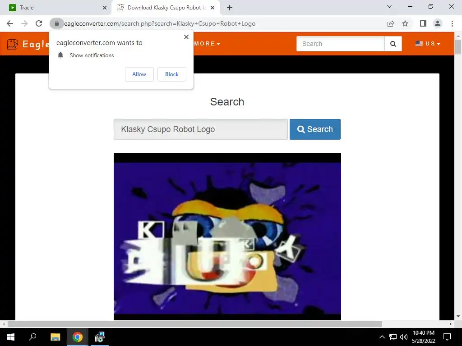The height and width of the screenshot is (346, 462).
Task: Open Chrome three-dot menu
Action: 452,23
